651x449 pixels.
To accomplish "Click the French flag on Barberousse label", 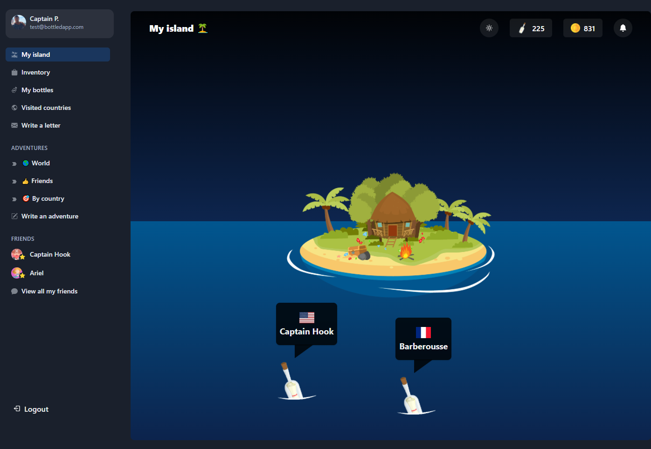I will [423, 332].
